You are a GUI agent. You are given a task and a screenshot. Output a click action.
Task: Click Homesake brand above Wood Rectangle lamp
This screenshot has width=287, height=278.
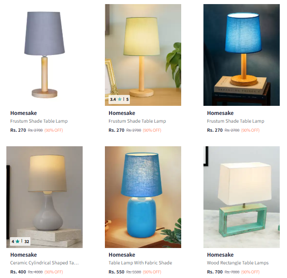pos(220,255)
